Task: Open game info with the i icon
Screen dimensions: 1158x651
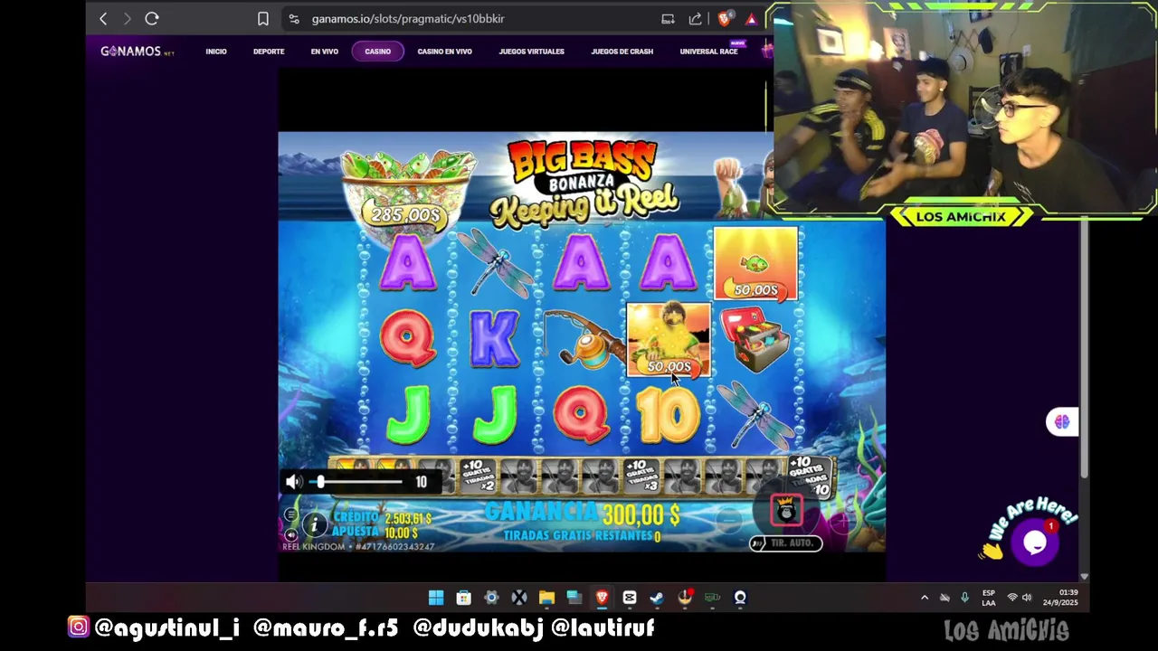Action: click(x=314, y=524)
